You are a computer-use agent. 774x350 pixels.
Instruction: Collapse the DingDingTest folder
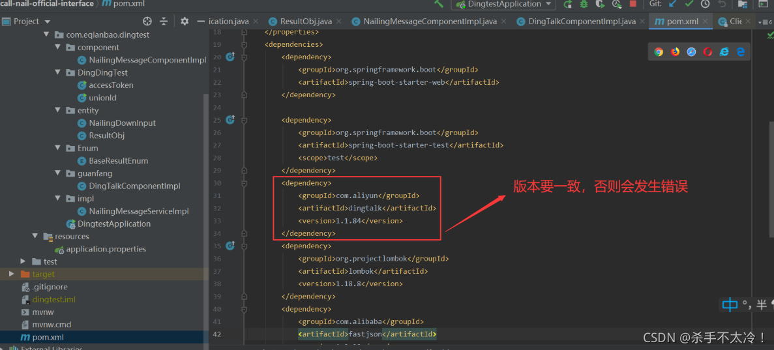click(x=58, y=72)
